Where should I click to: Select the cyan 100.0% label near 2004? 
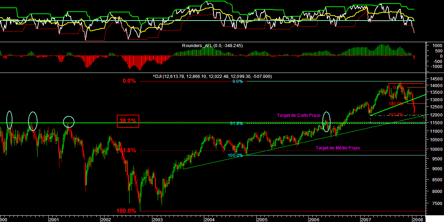[235, 155]
